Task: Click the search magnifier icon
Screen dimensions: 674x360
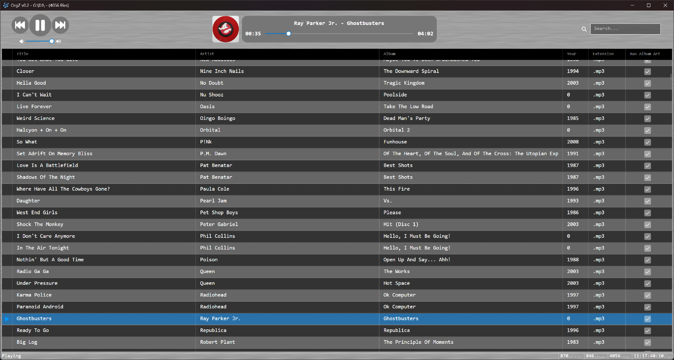Action: point(584,29)
